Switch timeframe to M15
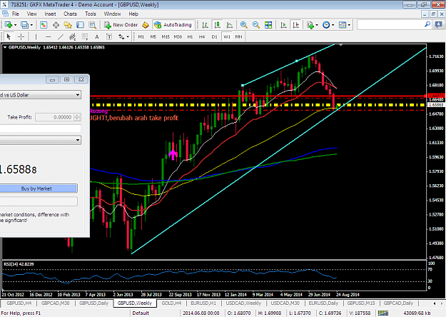 [x=166, y=36]
